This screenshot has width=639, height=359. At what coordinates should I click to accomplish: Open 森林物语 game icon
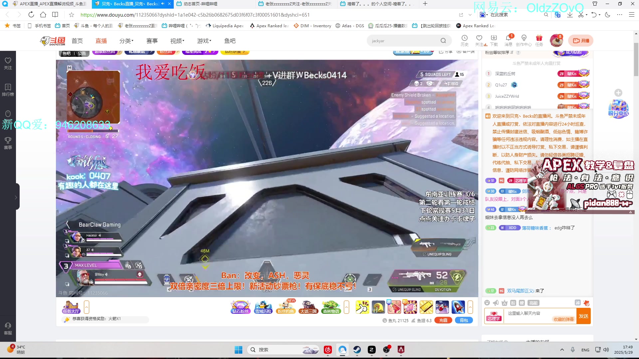point(331,307)
